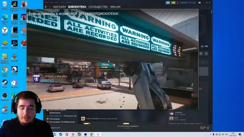Viewport: 244px width, 137px height.
Task: Open the Yandex browser desktop shortcut
Action: pos(5,31)
